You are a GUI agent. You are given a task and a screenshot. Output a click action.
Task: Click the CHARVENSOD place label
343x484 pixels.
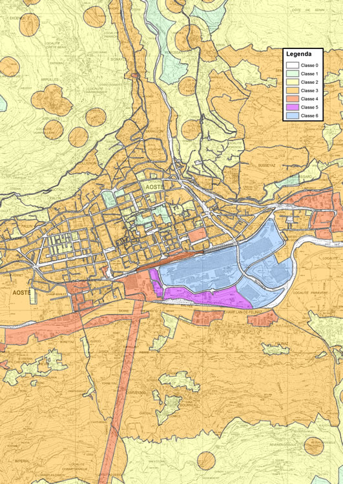coord(136,392)
